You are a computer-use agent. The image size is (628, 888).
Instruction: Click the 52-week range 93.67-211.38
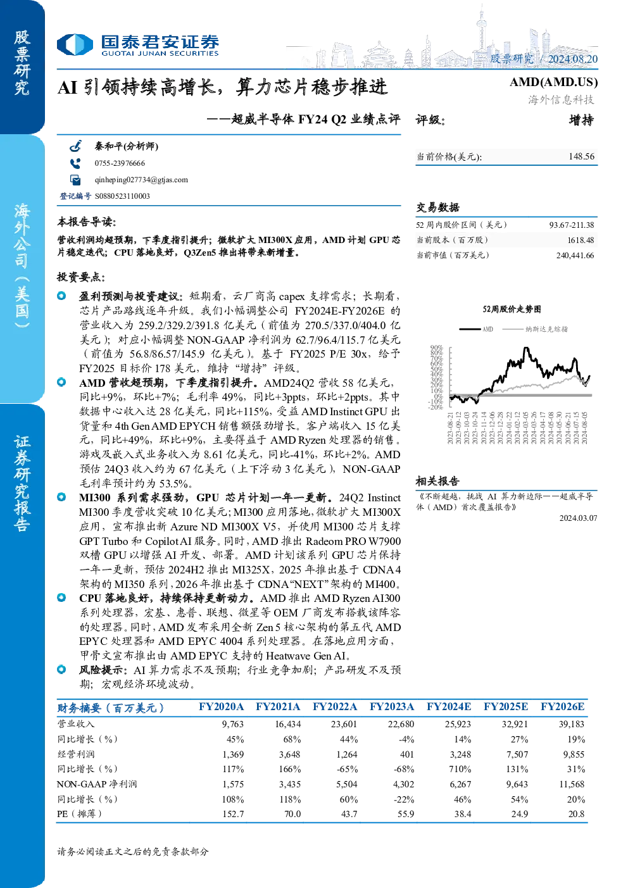572,225
